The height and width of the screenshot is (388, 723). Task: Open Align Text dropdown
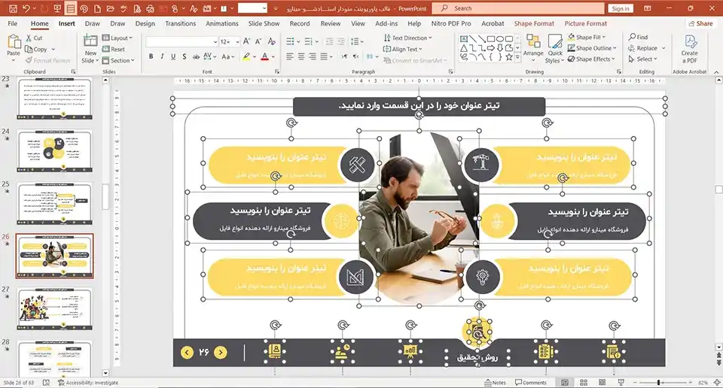point(402,49)
